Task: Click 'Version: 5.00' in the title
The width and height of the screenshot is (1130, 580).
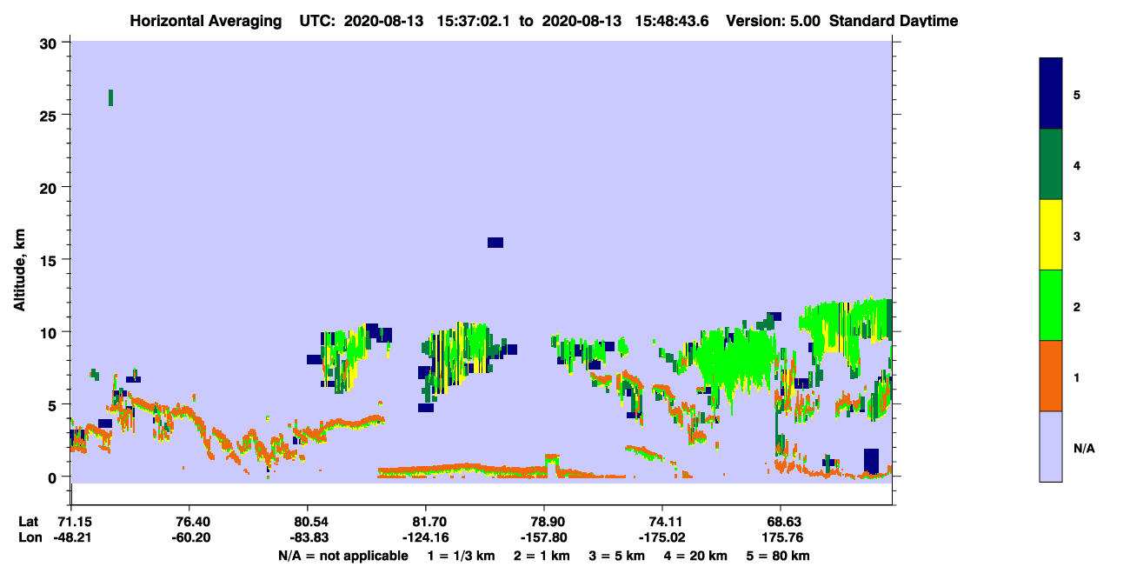Action: click(773, 20)
